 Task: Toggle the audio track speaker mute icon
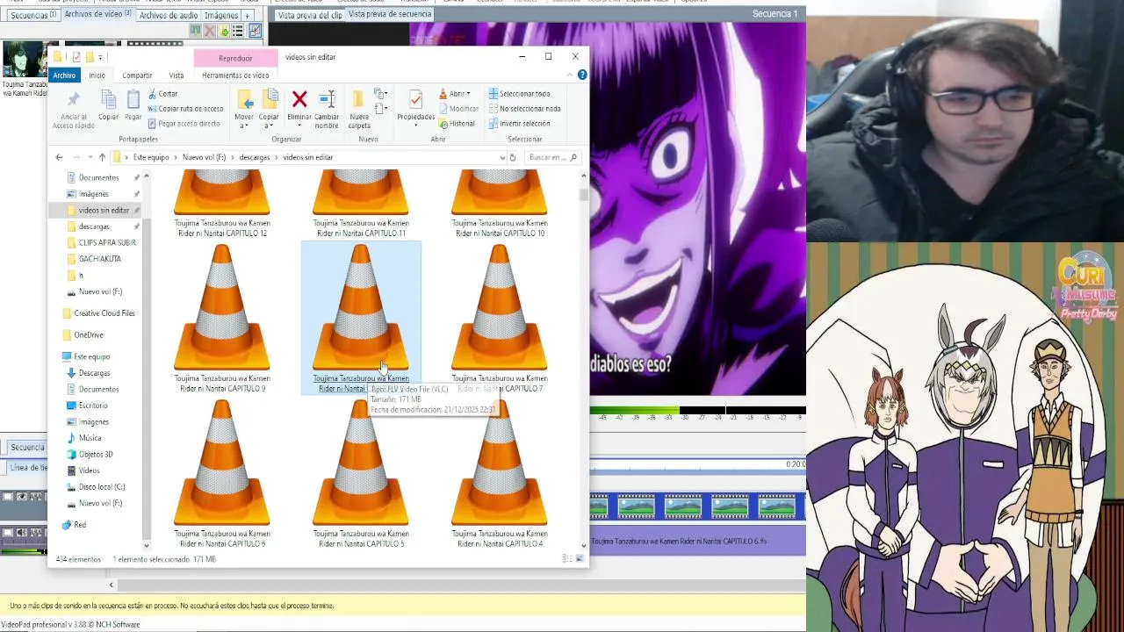[22, 532]
